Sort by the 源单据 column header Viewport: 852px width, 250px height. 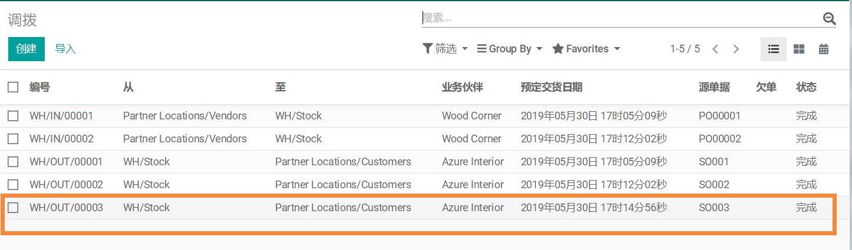(x=714, y=87)
